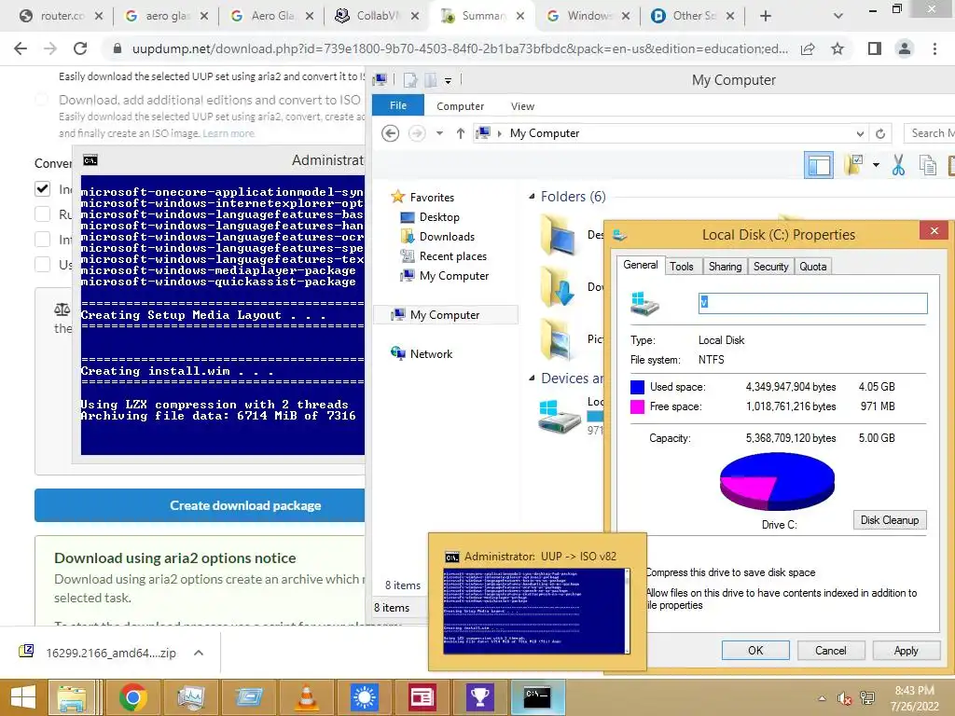Expand the downloaded zip file options arrow
The height and width of the screenshot is (716, 955).
198,653
